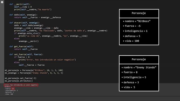180x101 pixels.
Task: Click the 'mi_enemigo = Personaje("Enemy Stando"...' line
Action: (34, 73)
